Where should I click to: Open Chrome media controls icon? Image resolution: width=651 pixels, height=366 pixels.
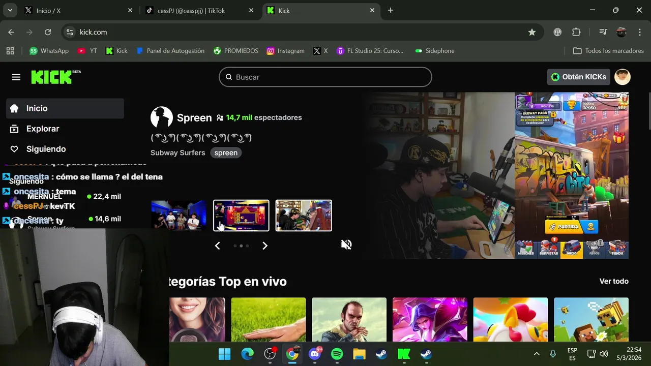pyautogui.click(x=603, y=32)
